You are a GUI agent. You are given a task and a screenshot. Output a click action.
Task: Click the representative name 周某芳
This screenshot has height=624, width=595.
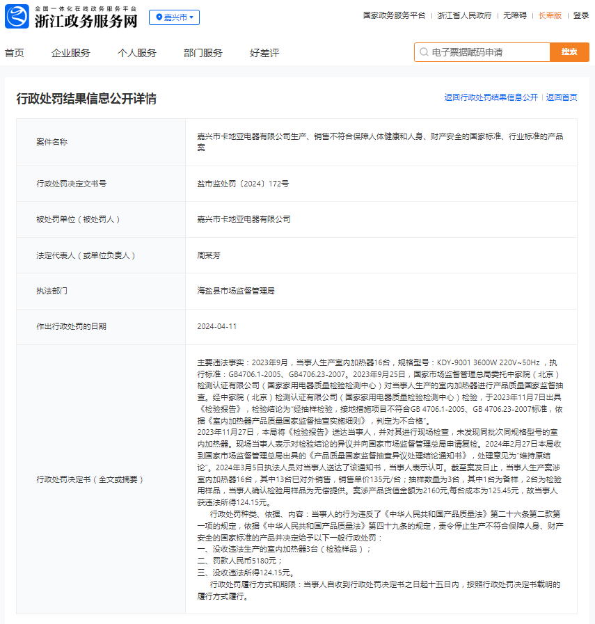pyautogui.click(x=209, y=255)
